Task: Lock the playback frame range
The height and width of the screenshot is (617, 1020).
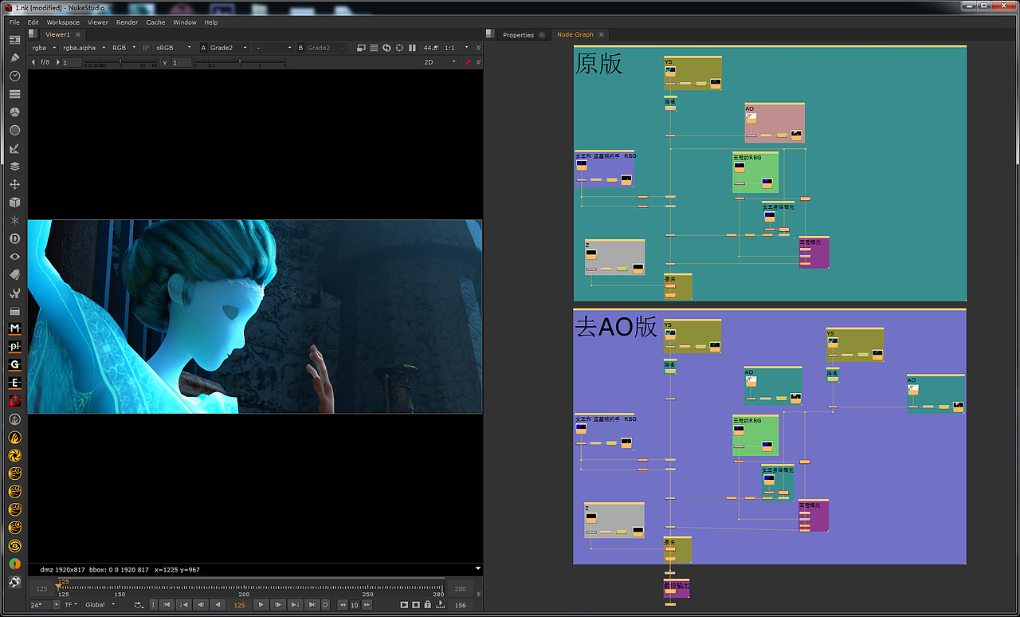Action: [x=428, y=605]
